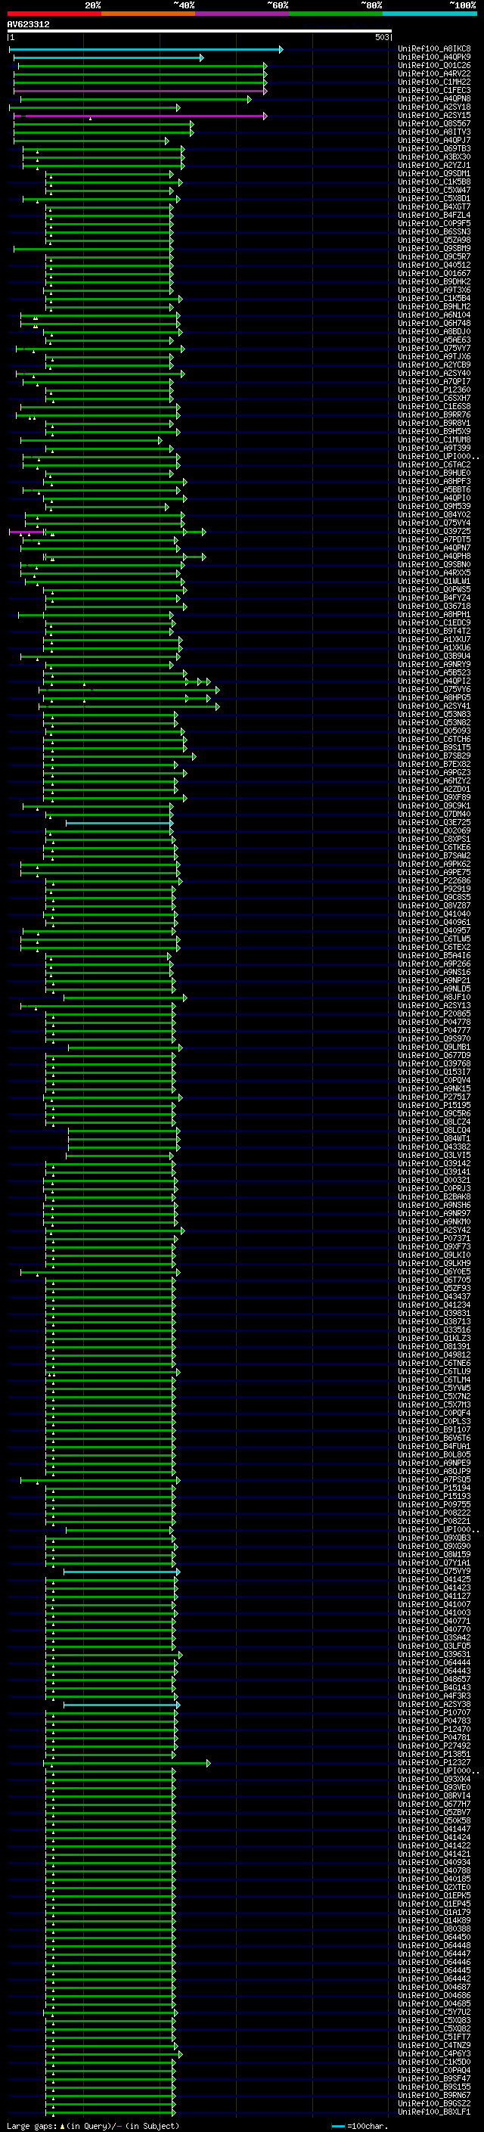
Task: Select the UniRef100_Q1WLW1 label
Action: (434, 581)
